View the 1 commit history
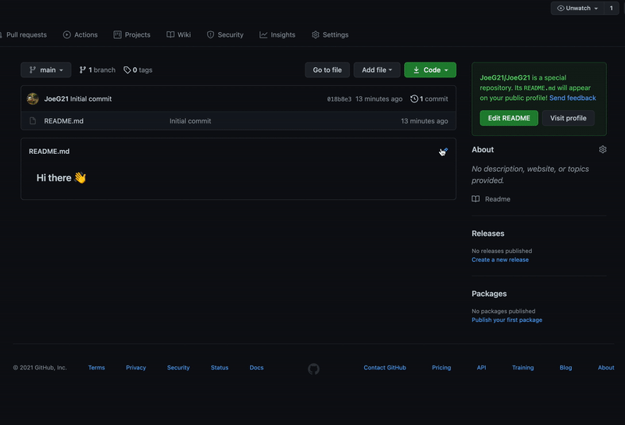The width and height of the screenshot is (625, 425). (x=429, y=99)
